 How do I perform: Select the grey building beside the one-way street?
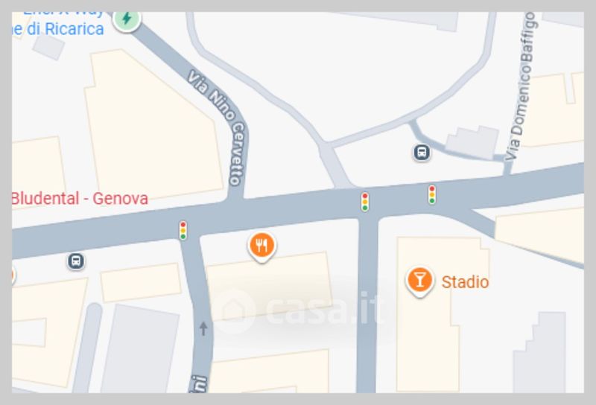pos(140,348)
